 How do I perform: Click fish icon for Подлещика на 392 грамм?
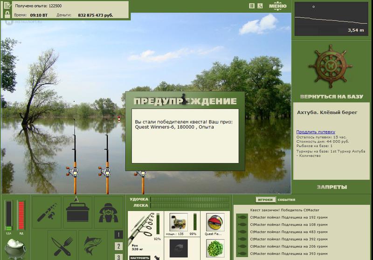(x=242, y=239)
